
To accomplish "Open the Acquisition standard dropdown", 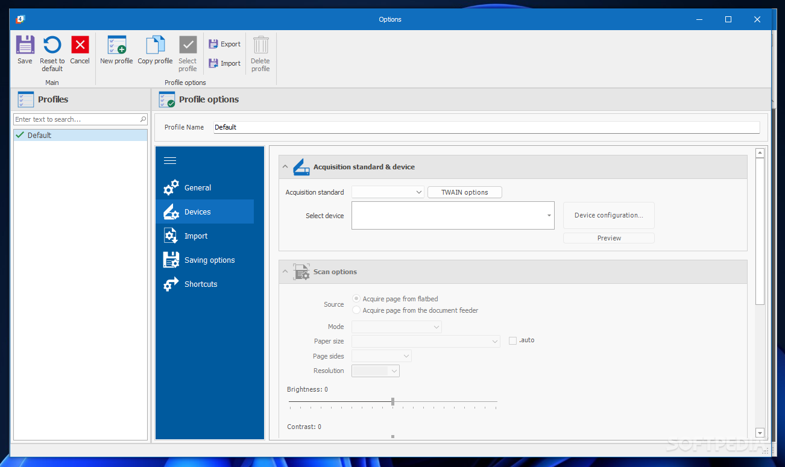I will click(419, 192).
